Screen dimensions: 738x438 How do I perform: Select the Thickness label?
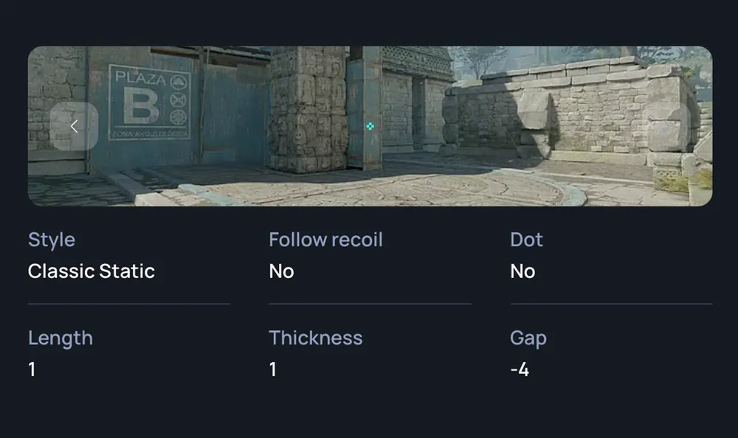(316, 338)
